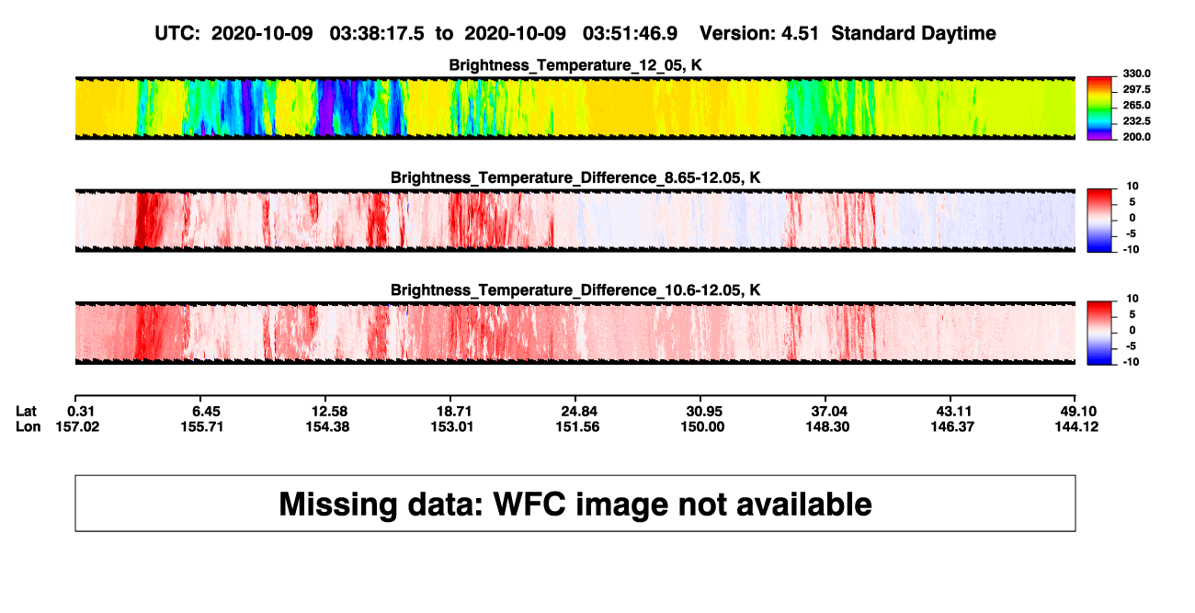1195x613 pixels.
Task: Select the Brightness_Temperature_12_05, K heading
Action: [x=575, y=65]
